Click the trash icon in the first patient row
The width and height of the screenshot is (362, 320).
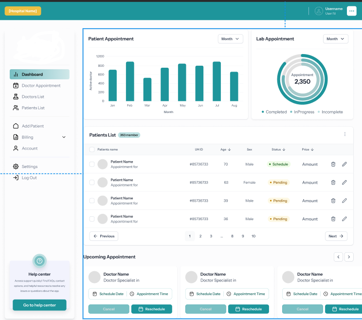click(333, 164)
